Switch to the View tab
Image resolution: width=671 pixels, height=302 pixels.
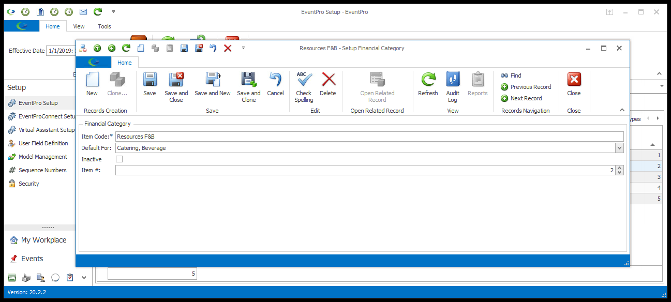[x=79, y=26]
